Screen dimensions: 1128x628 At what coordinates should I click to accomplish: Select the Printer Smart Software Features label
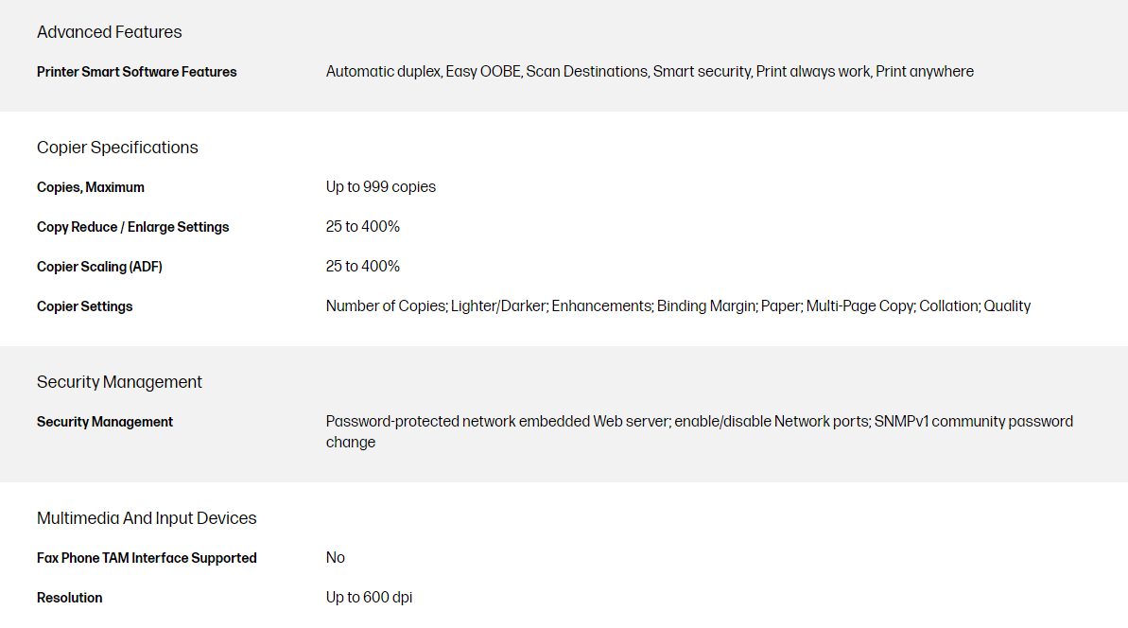point(136,72)
